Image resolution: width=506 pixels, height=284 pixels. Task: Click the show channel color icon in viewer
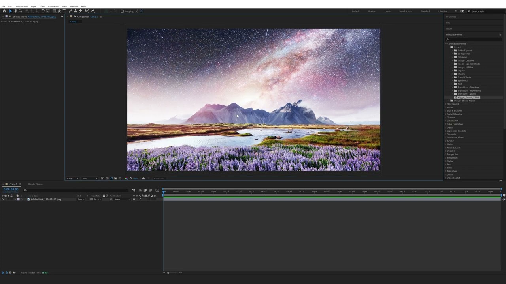pos(126,178)
